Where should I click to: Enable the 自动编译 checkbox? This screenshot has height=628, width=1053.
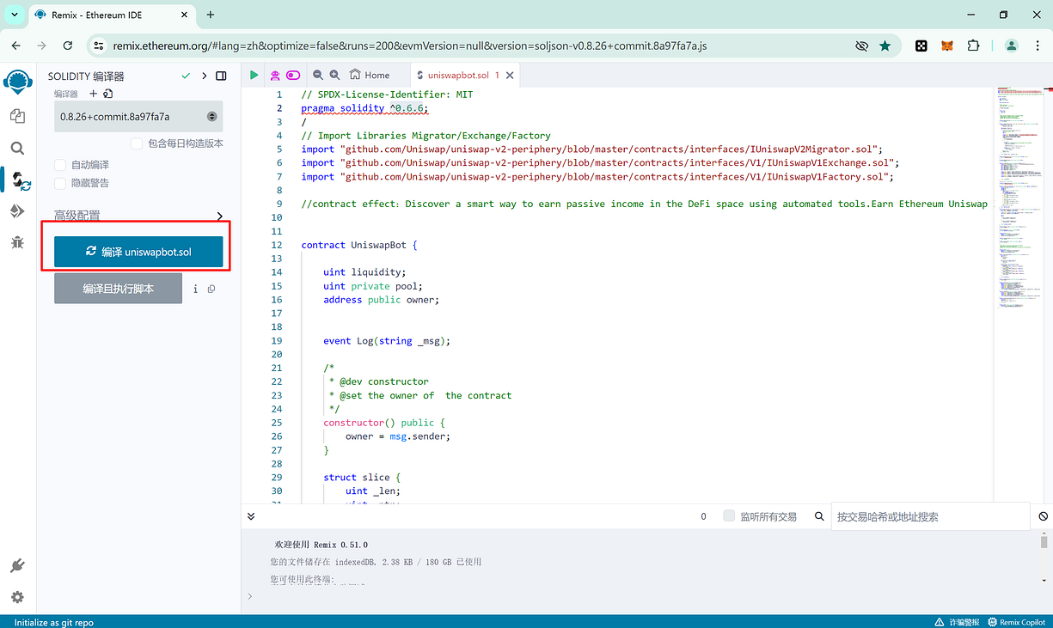tap(60, 164)
